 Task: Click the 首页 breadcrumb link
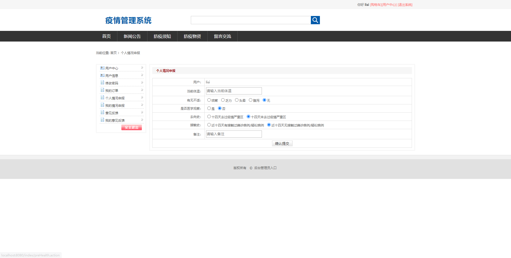(113, 53)
